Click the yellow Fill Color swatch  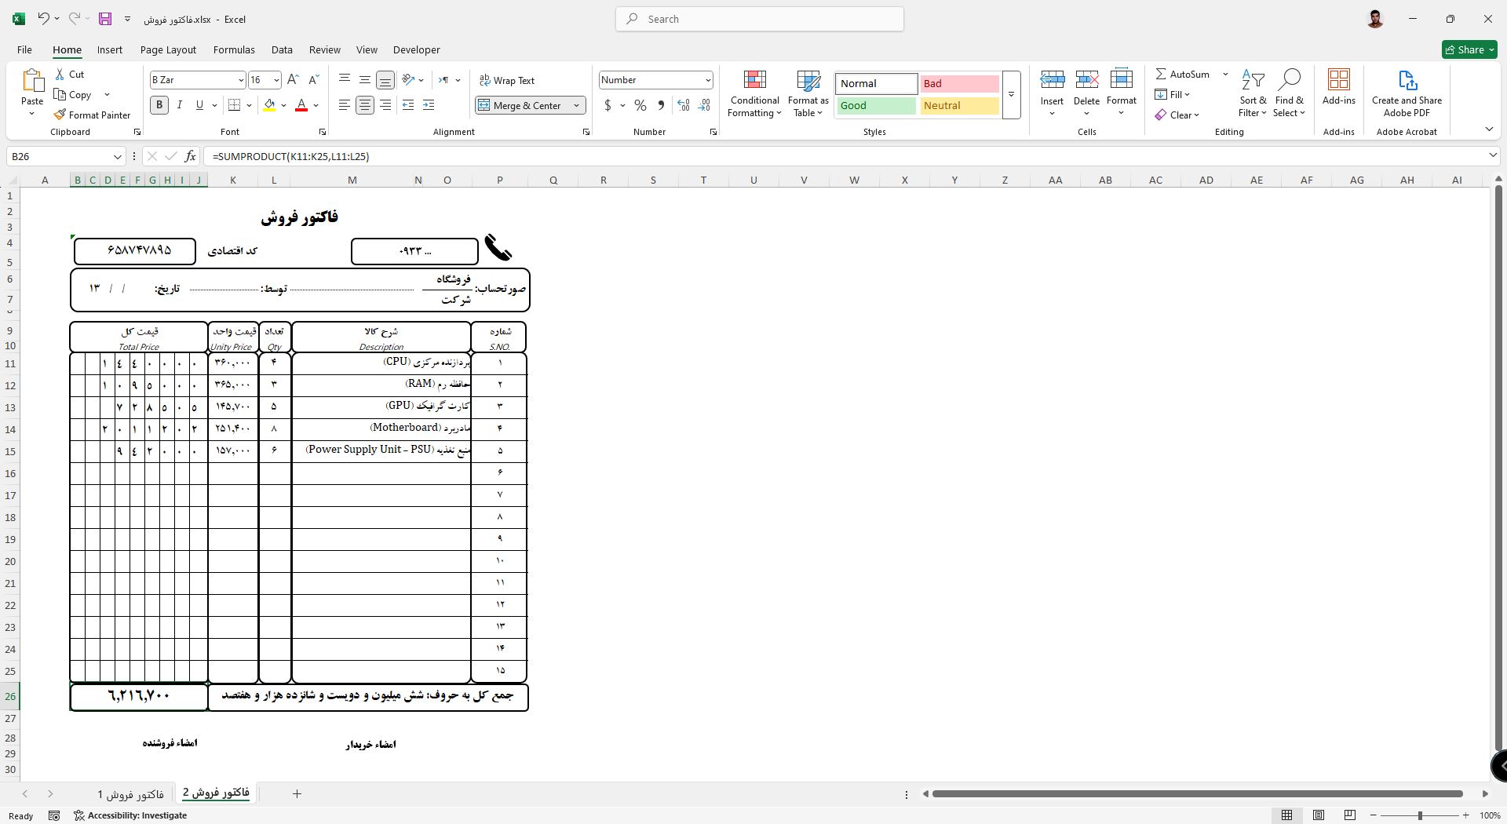(x=269, y=105)
